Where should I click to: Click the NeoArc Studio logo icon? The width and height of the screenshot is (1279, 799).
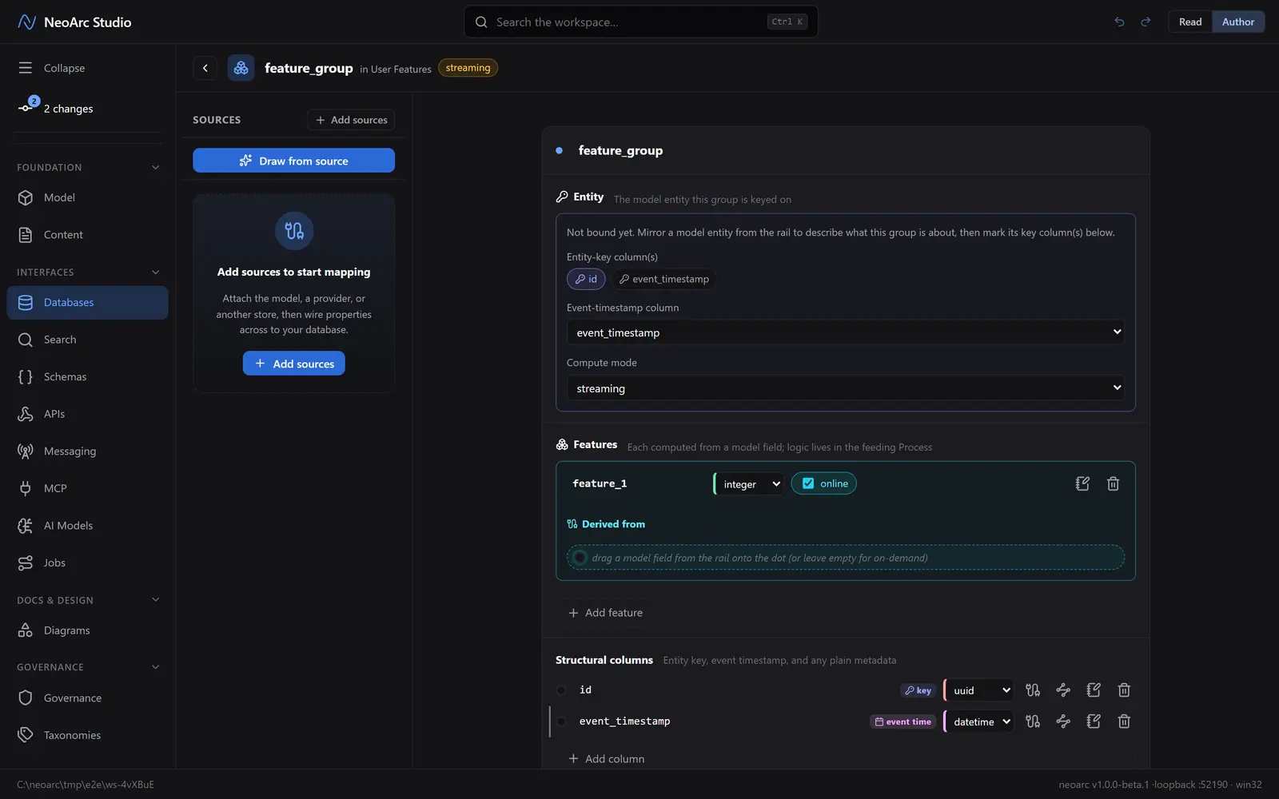[26, 22]
